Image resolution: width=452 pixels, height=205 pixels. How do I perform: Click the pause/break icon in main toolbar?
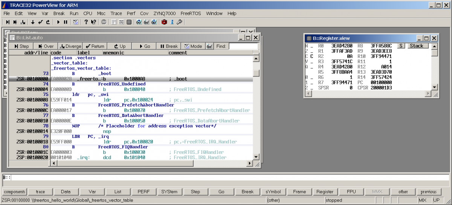coord(66,22)
